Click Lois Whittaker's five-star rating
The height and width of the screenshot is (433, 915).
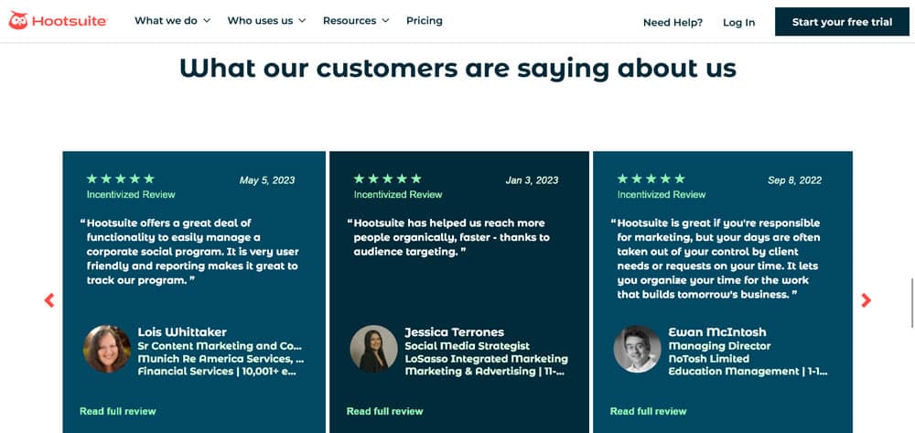tap(120, 179)
